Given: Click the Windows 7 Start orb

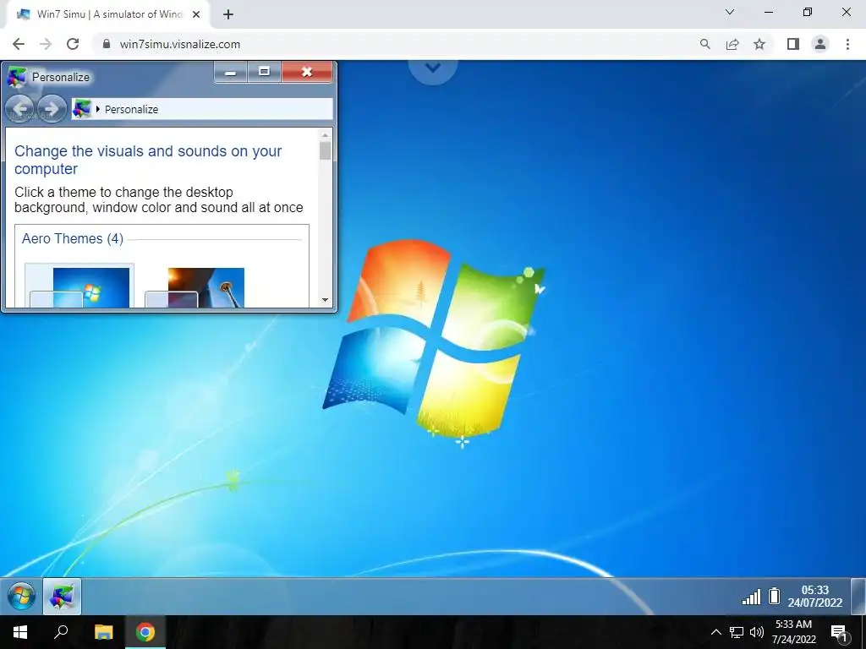Looking at the screenshot, I should [21, 596].
